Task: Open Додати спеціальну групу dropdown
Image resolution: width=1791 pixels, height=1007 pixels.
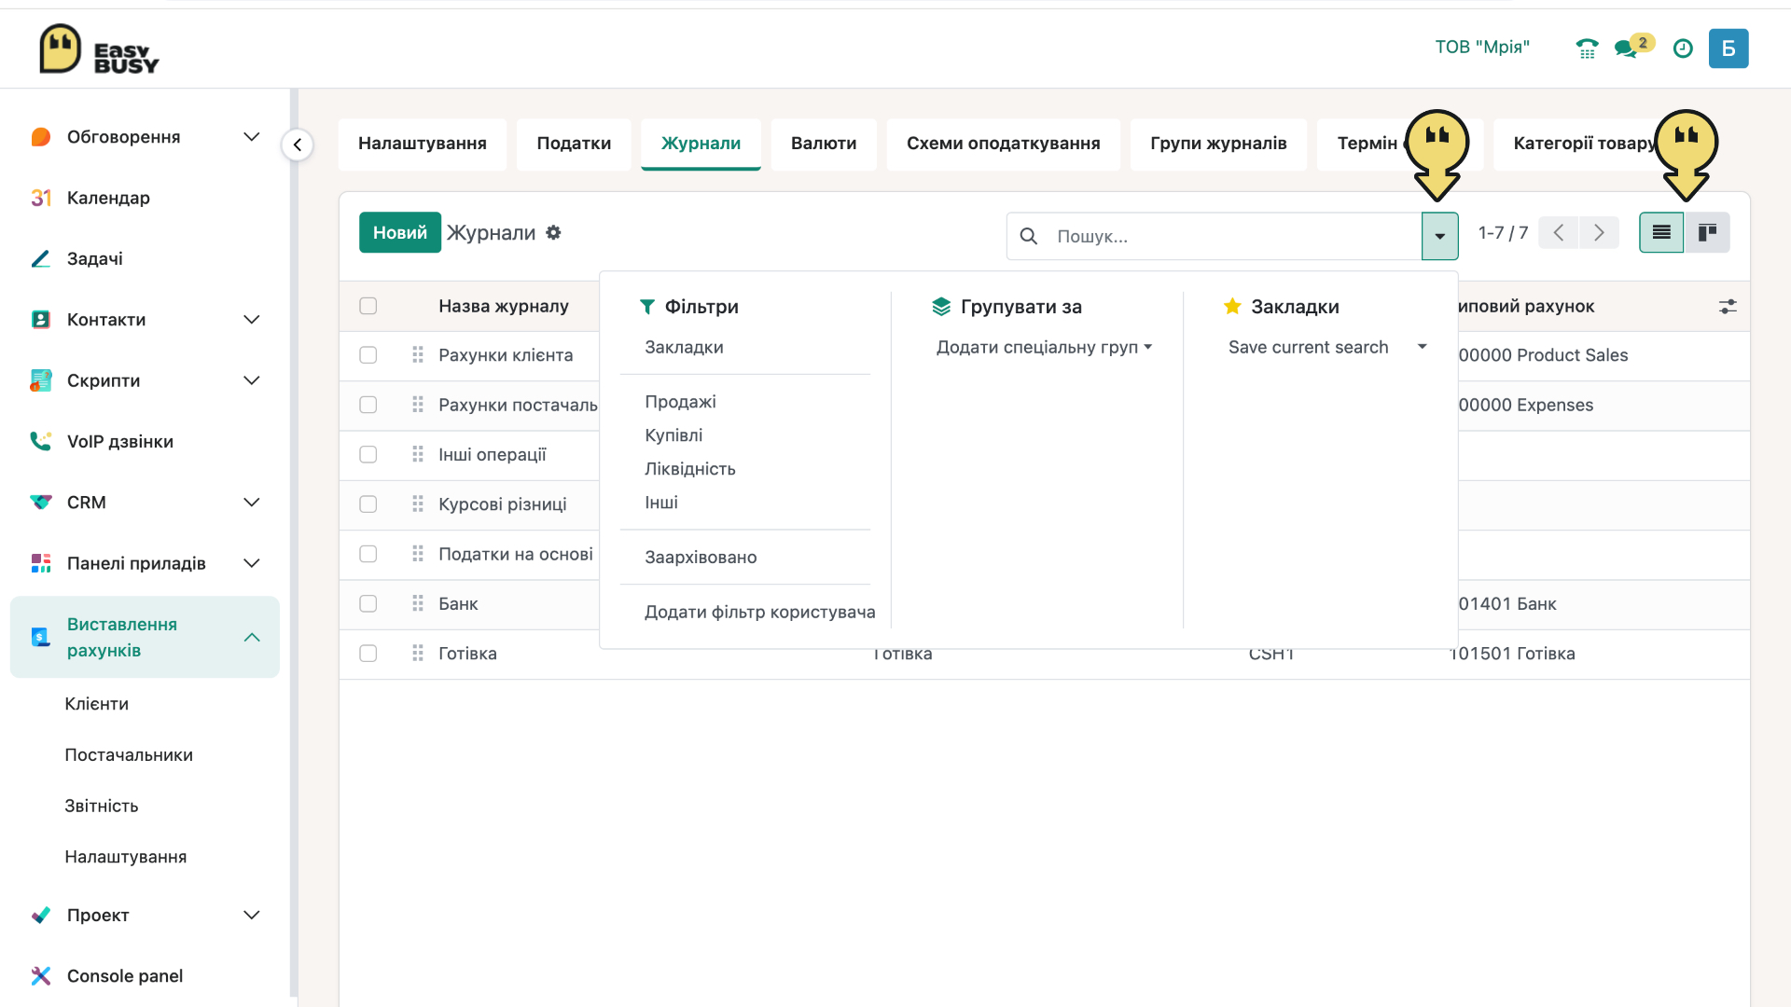Action: click(1044, 347)
